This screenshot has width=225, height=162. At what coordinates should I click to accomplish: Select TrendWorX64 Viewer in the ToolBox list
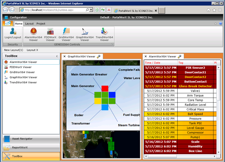31,82
